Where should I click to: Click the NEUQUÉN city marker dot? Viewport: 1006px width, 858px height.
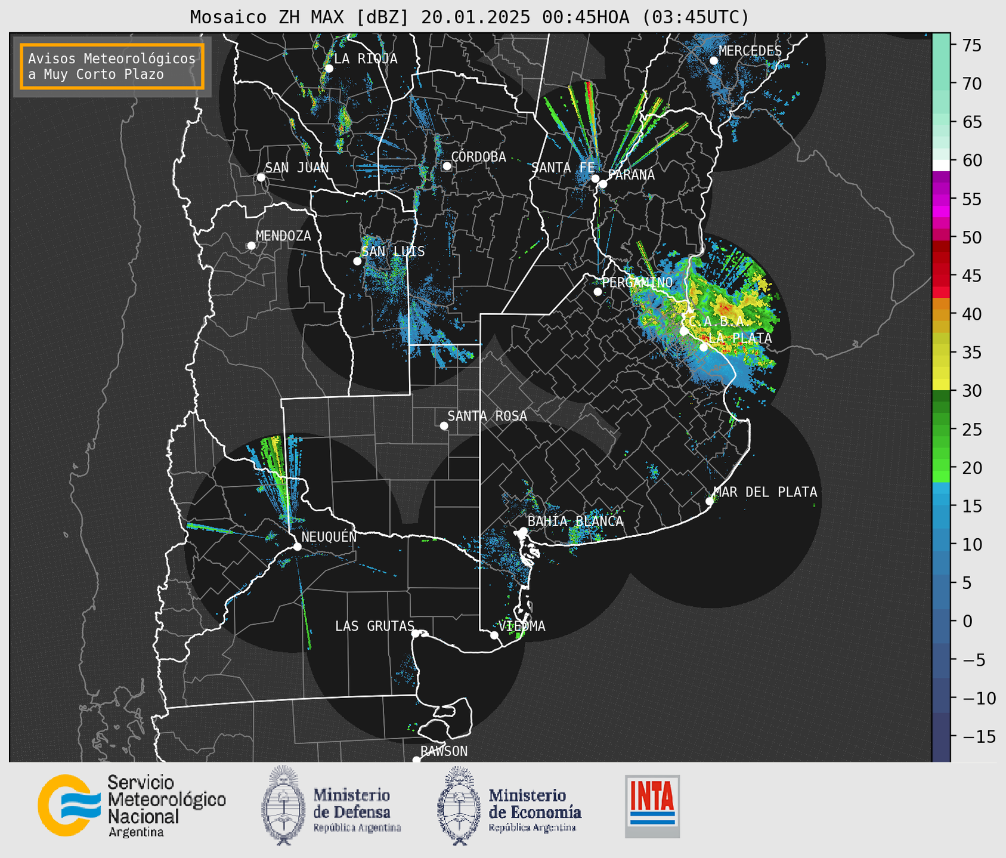coord(297,547)
